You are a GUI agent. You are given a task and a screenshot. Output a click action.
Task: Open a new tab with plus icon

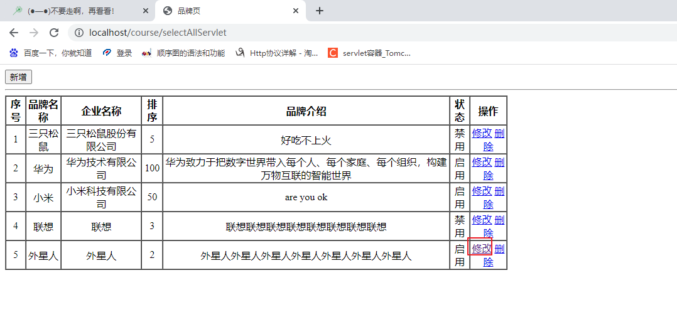(x=320, y=11)
